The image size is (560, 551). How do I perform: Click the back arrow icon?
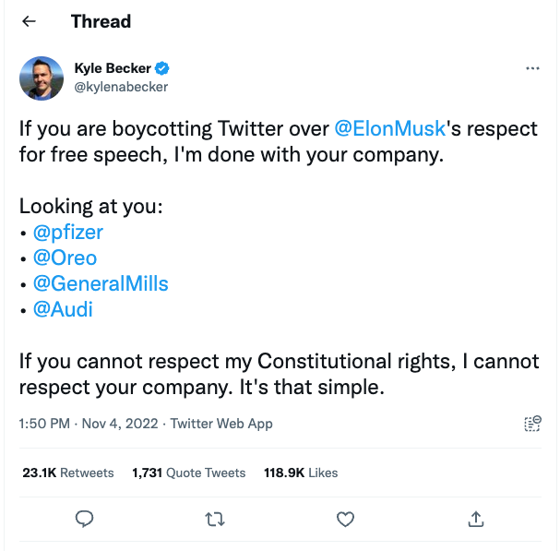pos(30,21)
